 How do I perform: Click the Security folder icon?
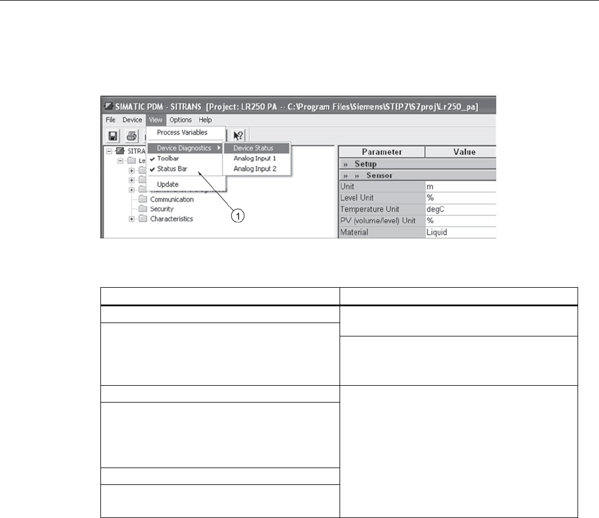click(143, 209)
